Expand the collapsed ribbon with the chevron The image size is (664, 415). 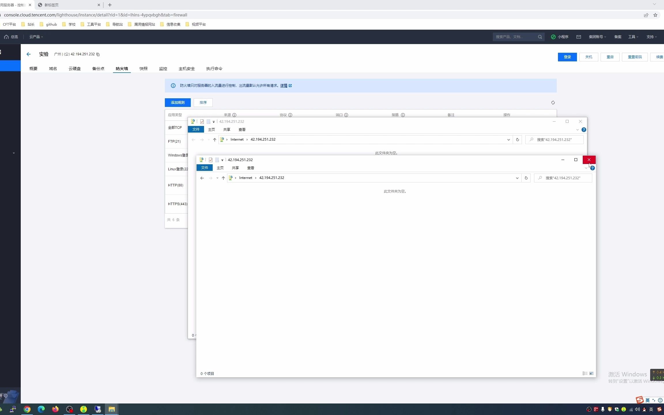pos(585,168)
